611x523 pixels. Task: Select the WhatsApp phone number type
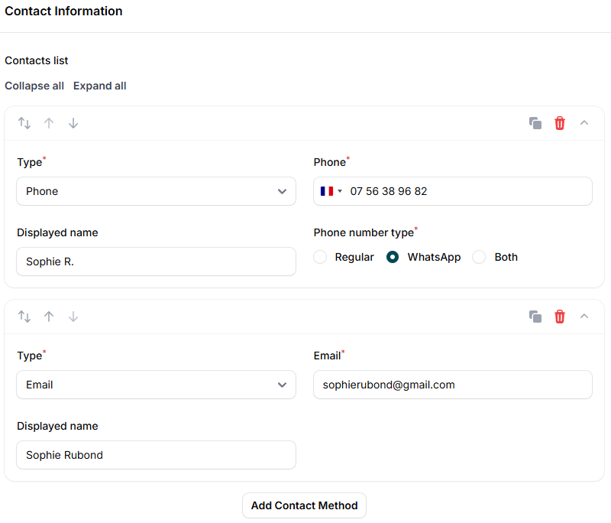click(x=393, y=258)
